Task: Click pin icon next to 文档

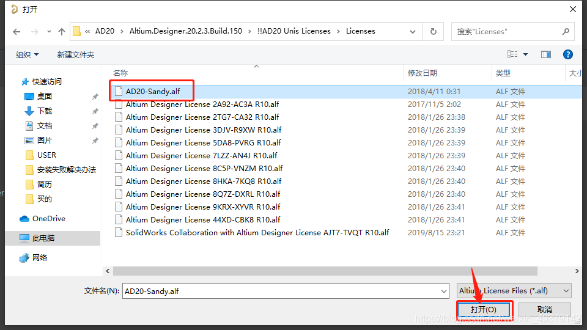Action: click(95, 126)
